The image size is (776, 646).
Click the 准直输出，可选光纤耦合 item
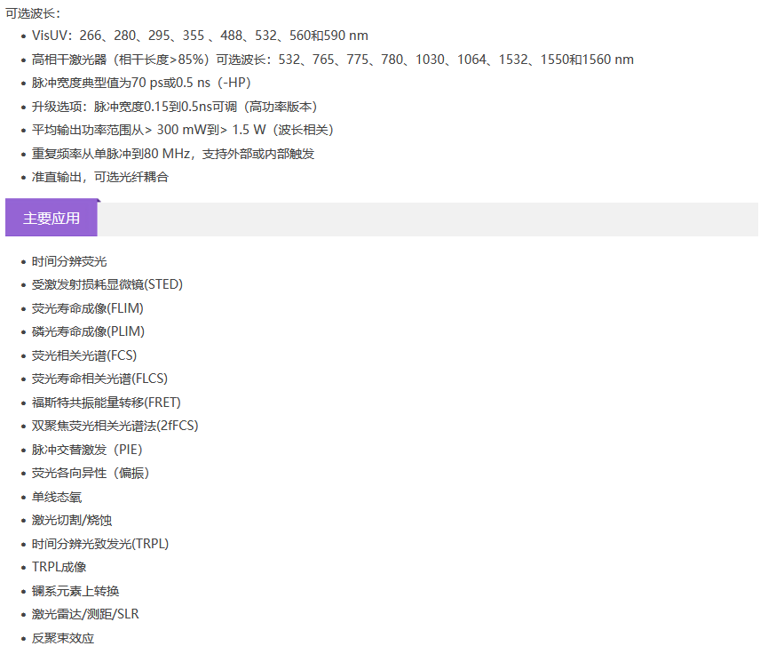tap(99, 177)
